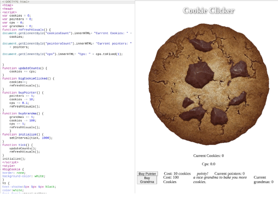Click the 'Current grandmas: 0' text
The height and width of the screenshot is (197, 278).
coord(264,179)
